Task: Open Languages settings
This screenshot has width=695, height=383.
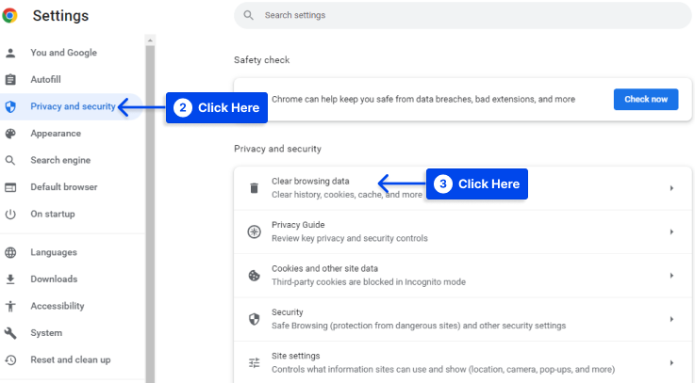Action: pos(54,252)
